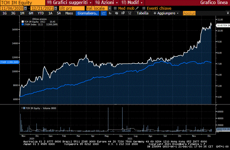Enable the Med mob checkbox

115,8
